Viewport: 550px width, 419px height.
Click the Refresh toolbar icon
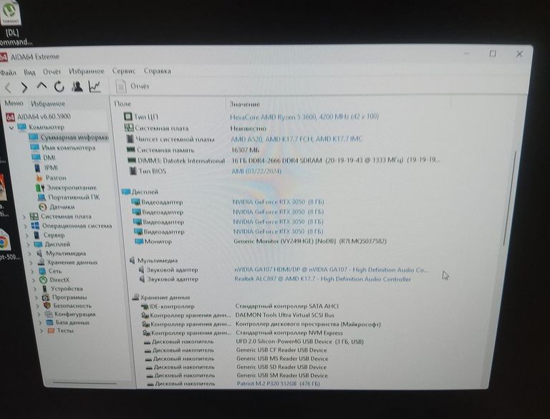click(x=59, y=87)
